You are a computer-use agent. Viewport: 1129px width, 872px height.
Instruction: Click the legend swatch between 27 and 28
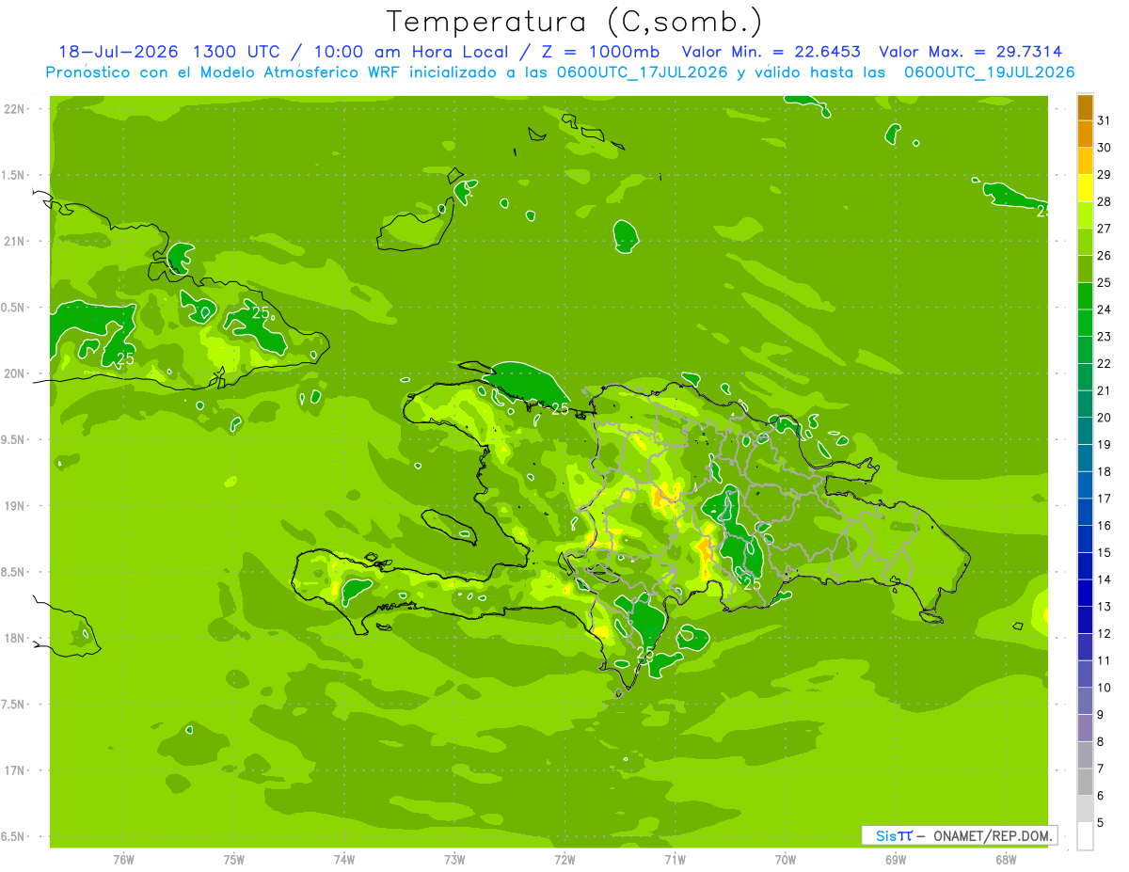1085,215
